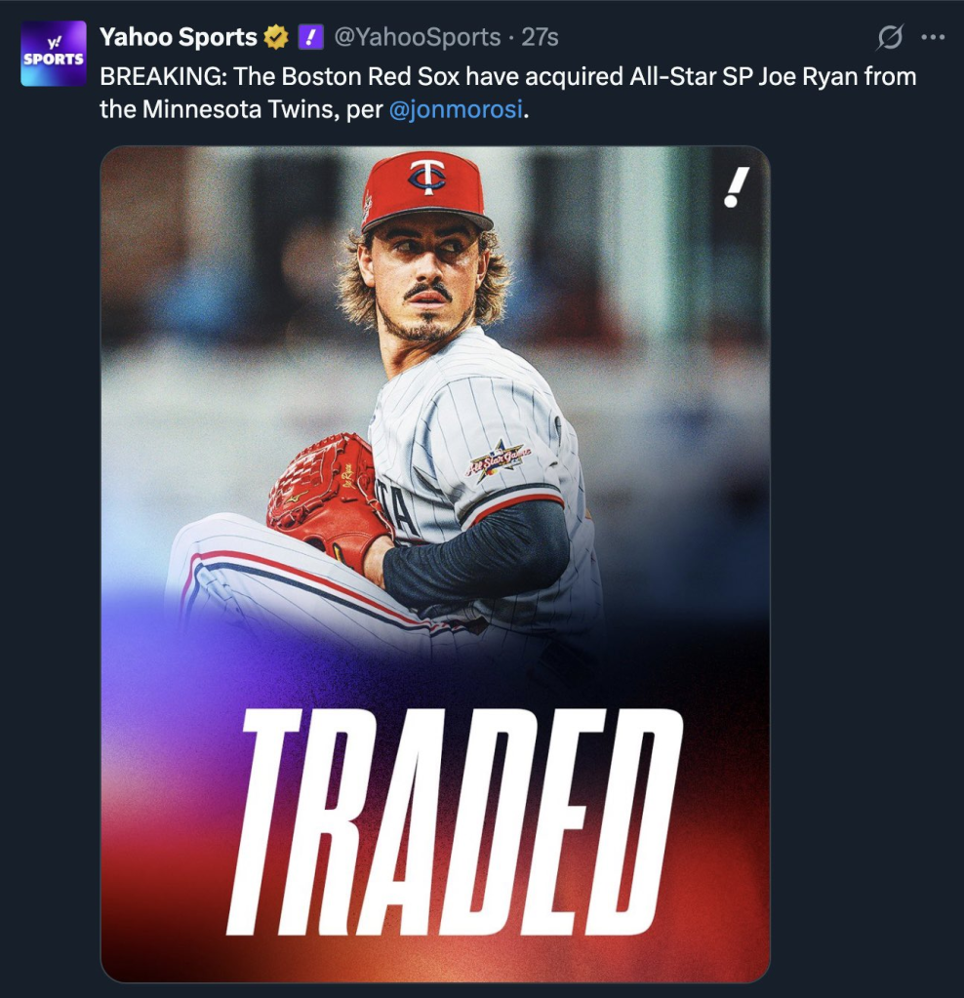Open the @YahooSports handle link
The image size is (964, 998).
pyautogui.click(x=418, y=37)
